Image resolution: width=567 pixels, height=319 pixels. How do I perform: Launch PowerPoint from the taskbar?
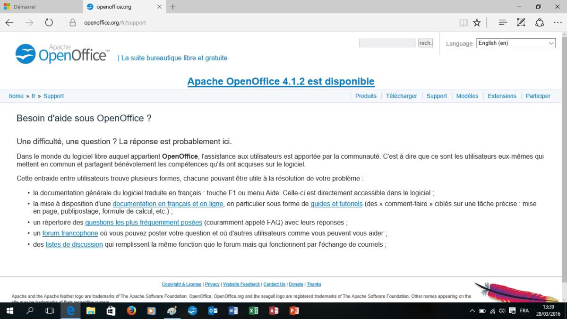point(294,310)
